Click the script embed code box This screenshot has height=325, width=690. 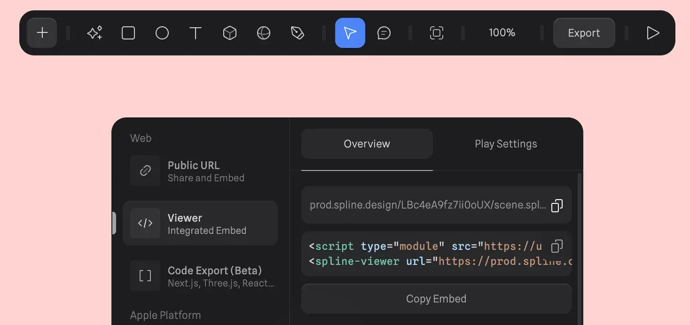tap(436, 254)
